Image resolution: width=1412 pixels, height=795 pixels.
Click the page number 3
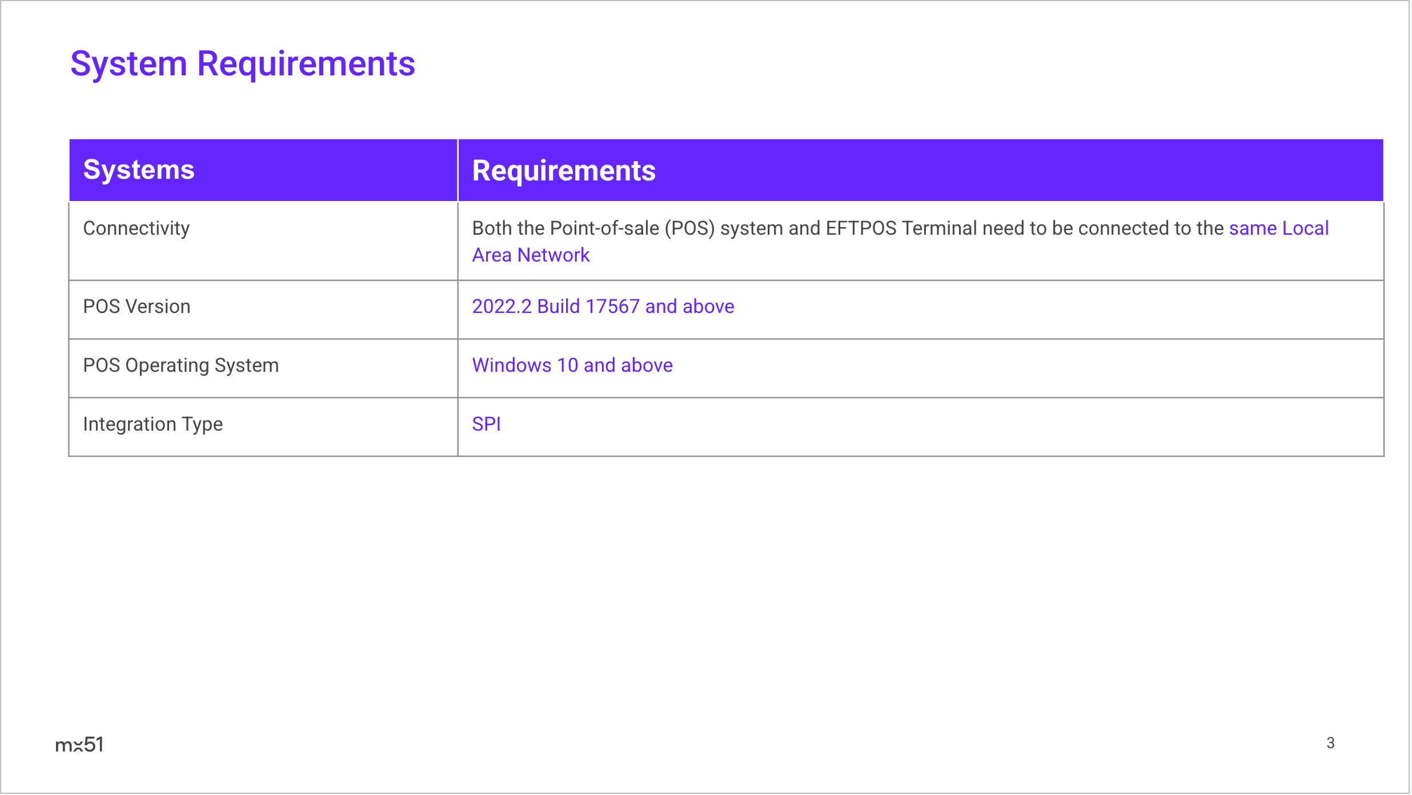pyautogui.click(x=1330, y=743)
